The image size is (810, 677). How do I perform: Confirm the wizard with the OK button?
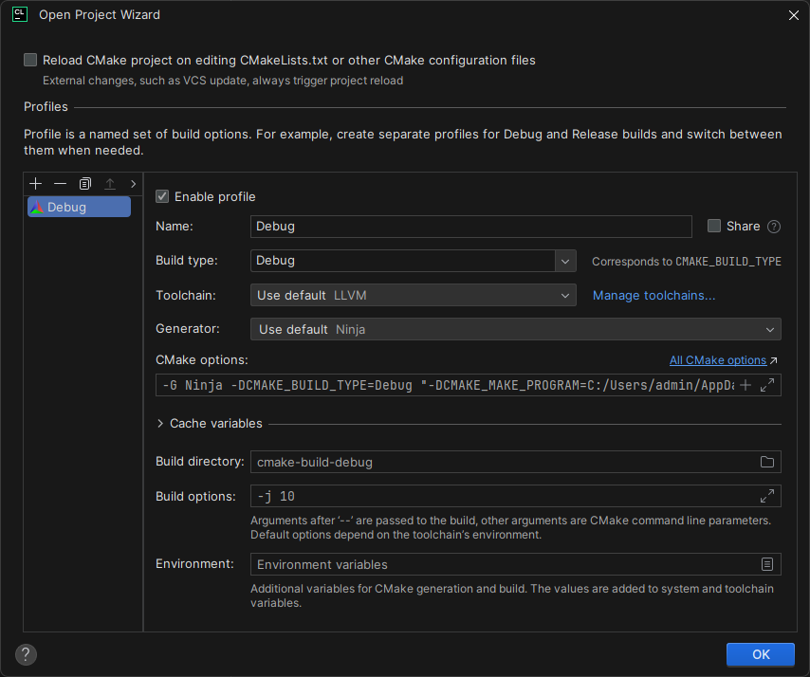761,654
